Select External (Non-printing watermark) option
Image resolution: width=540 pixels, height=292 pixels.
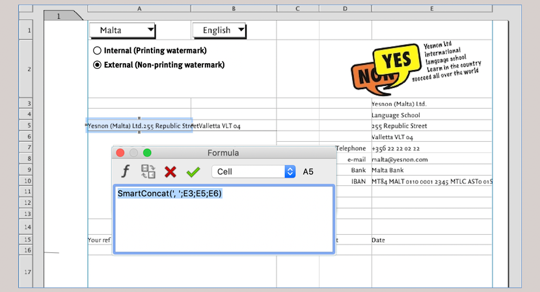tap(98, 65)
